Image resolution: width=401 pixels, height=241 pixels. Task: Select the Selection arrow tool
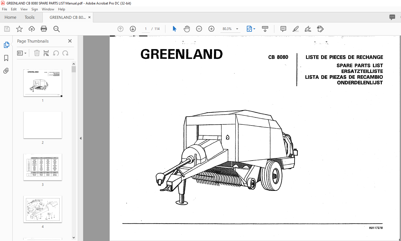point(174,29)
